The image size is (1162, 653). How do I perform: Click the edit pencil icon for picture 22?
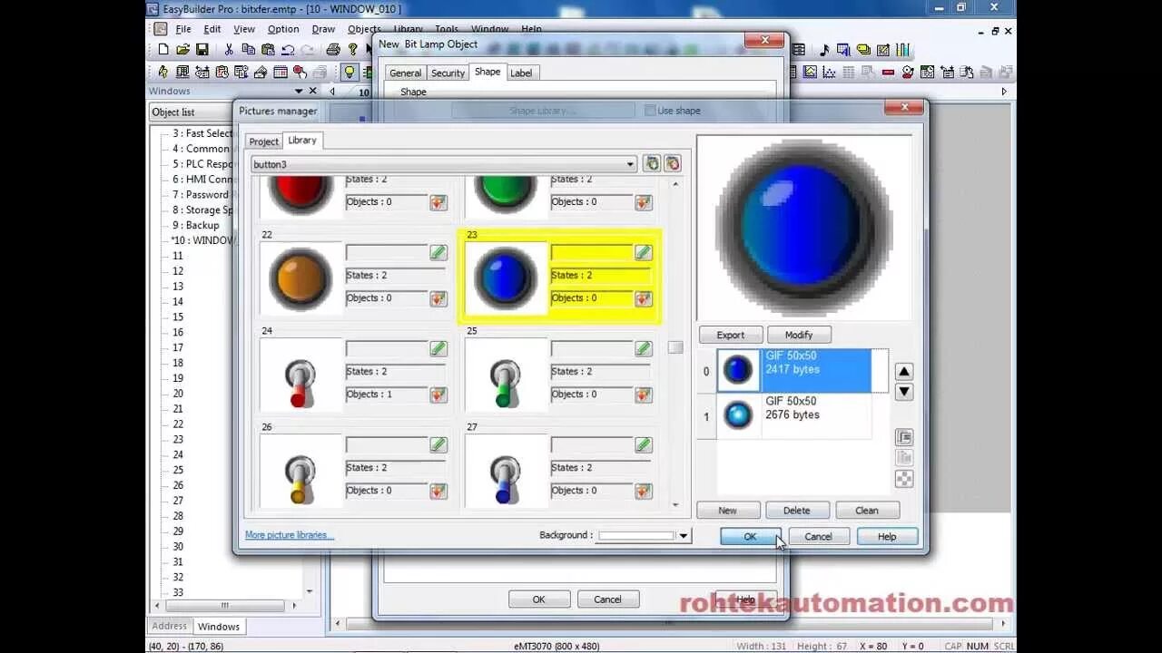click(438, 252)
